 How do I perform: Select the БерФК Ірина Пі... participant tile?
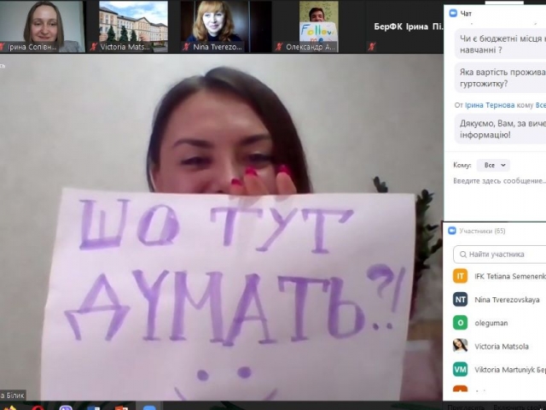pyautogui.click(x=406, y=26)
